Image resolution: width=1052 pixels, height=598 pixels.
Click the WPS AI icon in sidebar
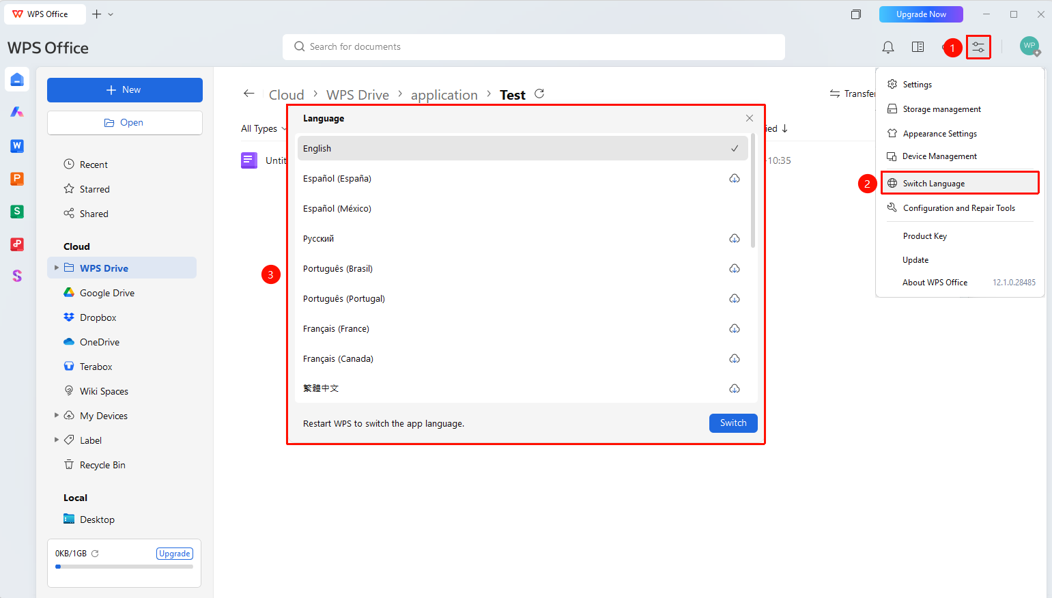pos(17,112)
